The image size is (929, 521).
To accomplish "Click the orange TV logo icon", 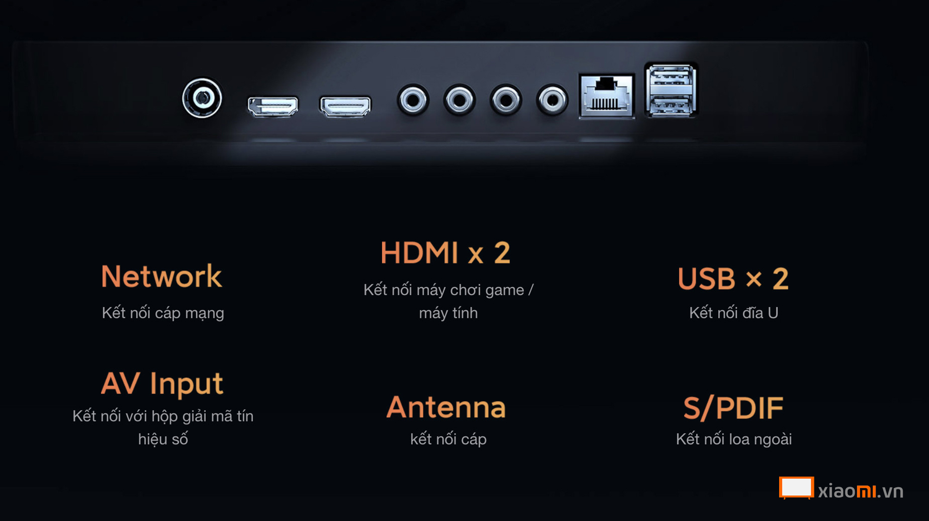I will click(x=796, y=488).
